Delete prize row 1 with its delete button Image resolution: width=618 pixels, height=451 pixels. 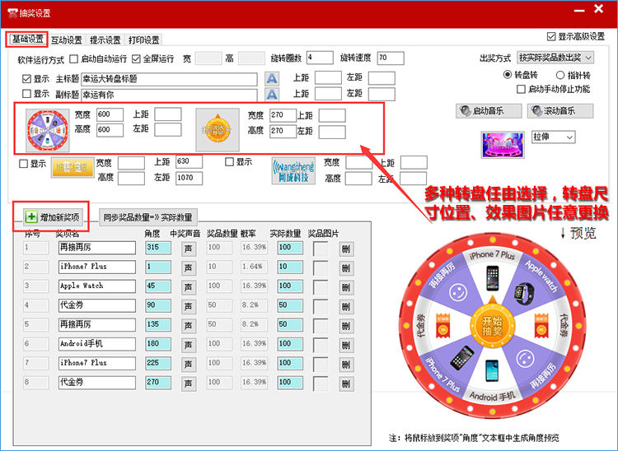(x=345, y=247)
